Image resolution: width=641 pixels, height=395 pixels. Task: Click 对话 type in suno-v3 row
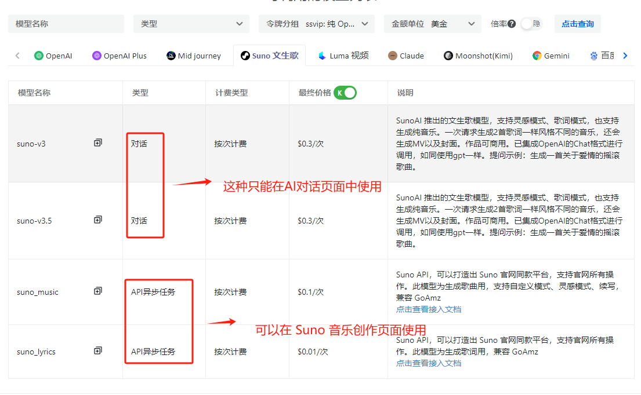pos(139,144)
